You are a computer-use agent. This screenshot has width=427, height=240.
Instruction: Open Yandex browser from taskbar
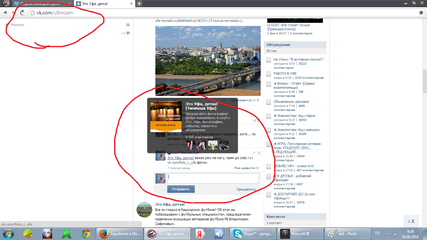(x=200, y=233)
